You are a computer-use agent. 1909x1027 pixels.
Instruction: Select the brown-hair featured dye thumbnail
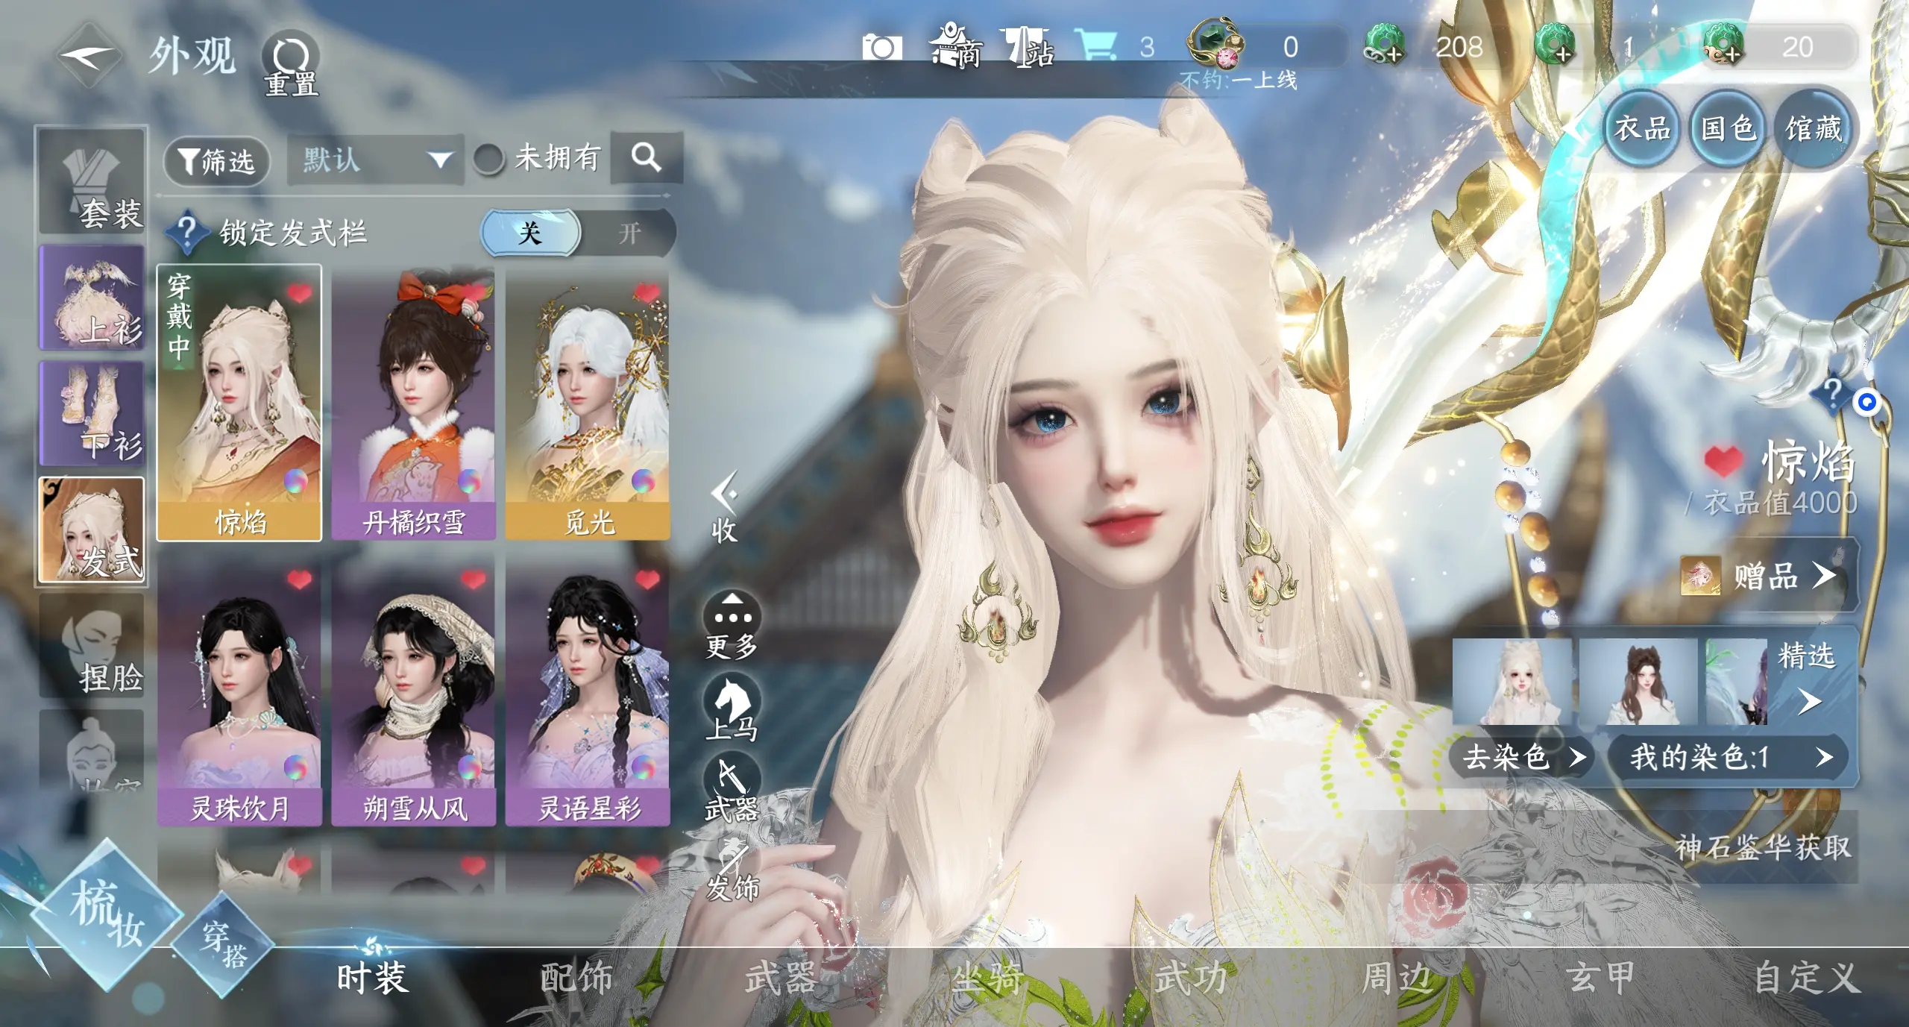tap(1638, 681)
